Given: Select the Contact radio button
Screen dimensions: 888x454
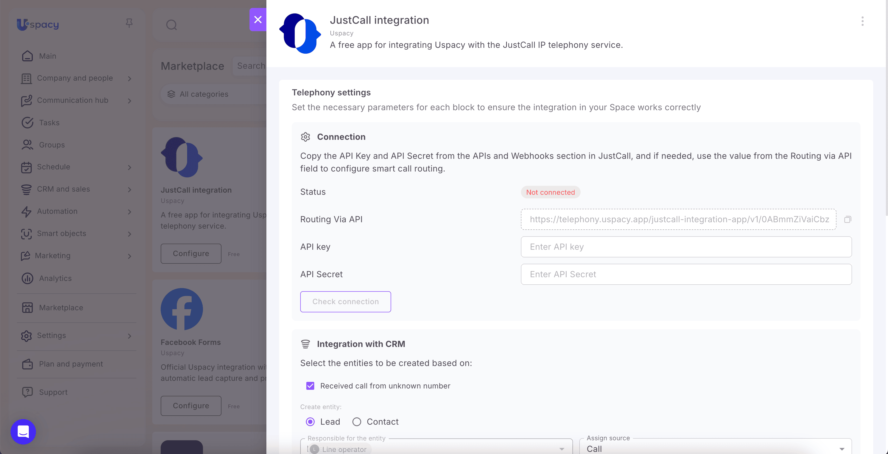Looking at the screenshot, I should tap(357, 421).
